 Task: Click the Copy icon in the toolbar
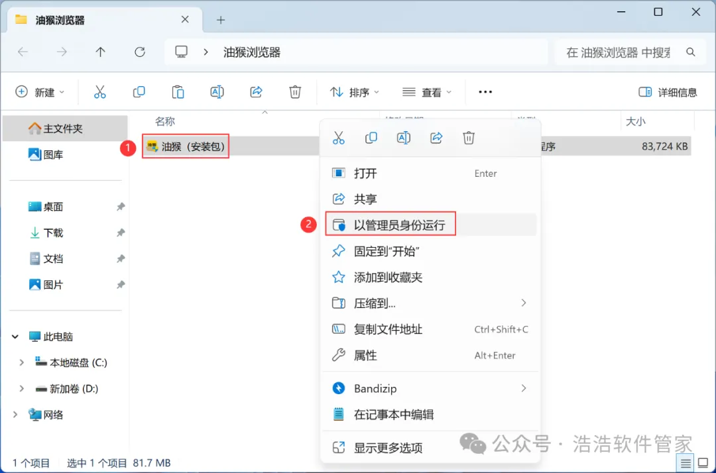point(139,92)
